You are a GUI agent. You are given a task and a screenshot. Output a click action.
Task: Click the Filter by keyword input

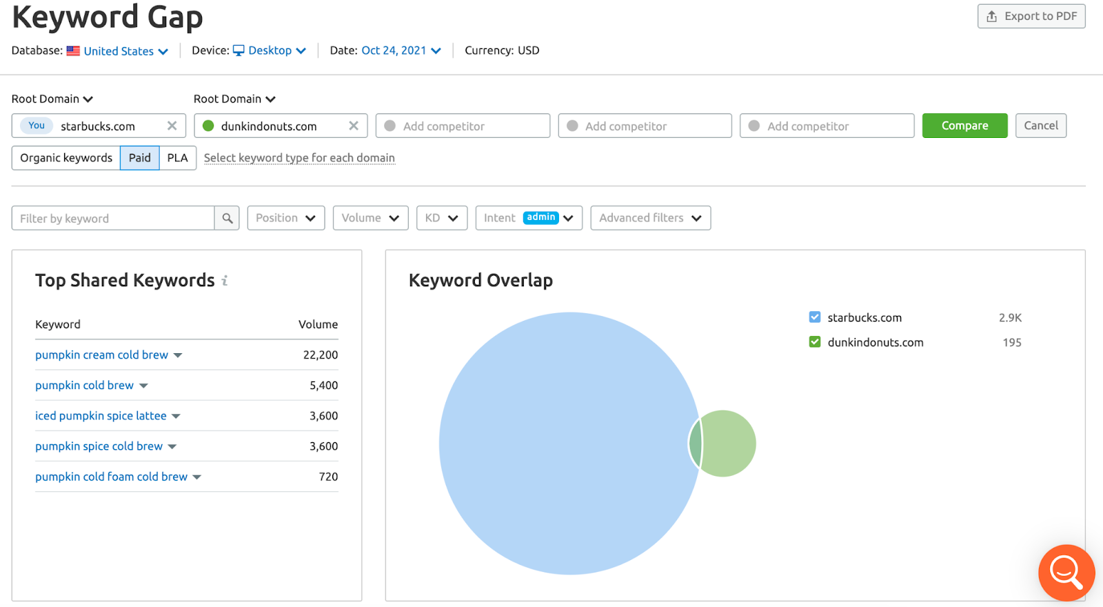point(113,218)
